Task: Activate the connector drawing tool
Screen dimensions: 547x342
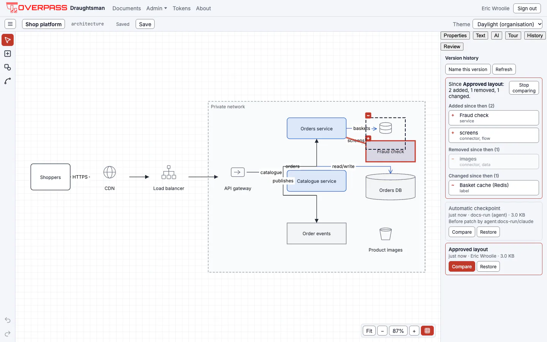Action: click(8, 81)
